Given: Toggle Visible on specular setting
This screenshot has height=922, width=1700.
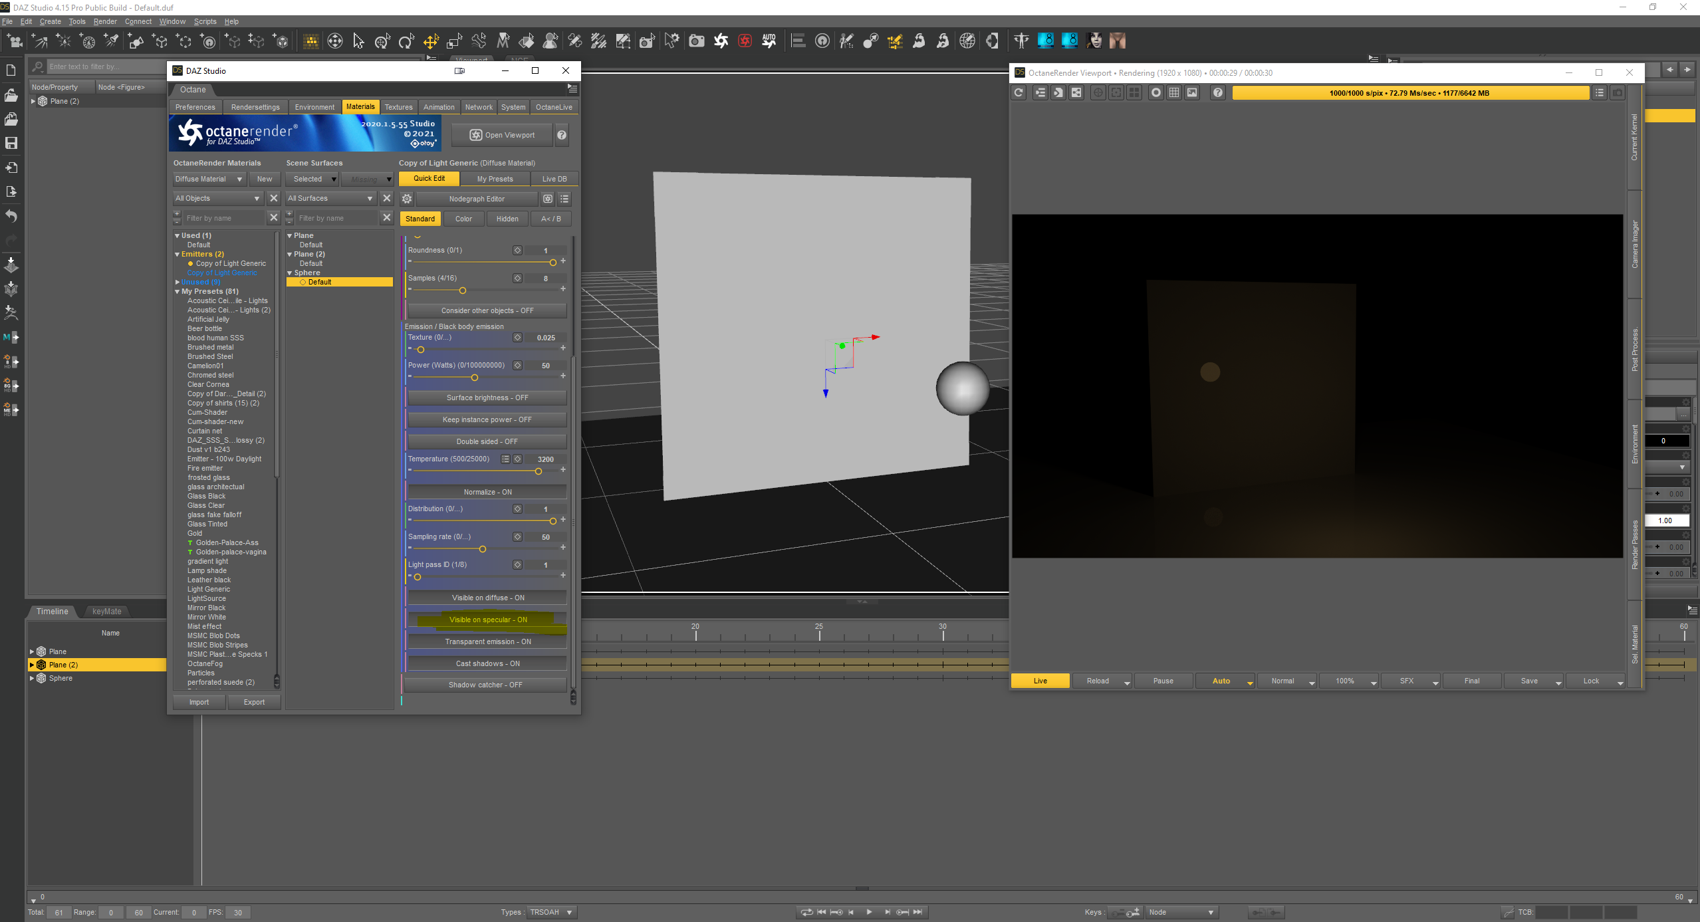Looking at the screenshot, I should click(487, 620).
